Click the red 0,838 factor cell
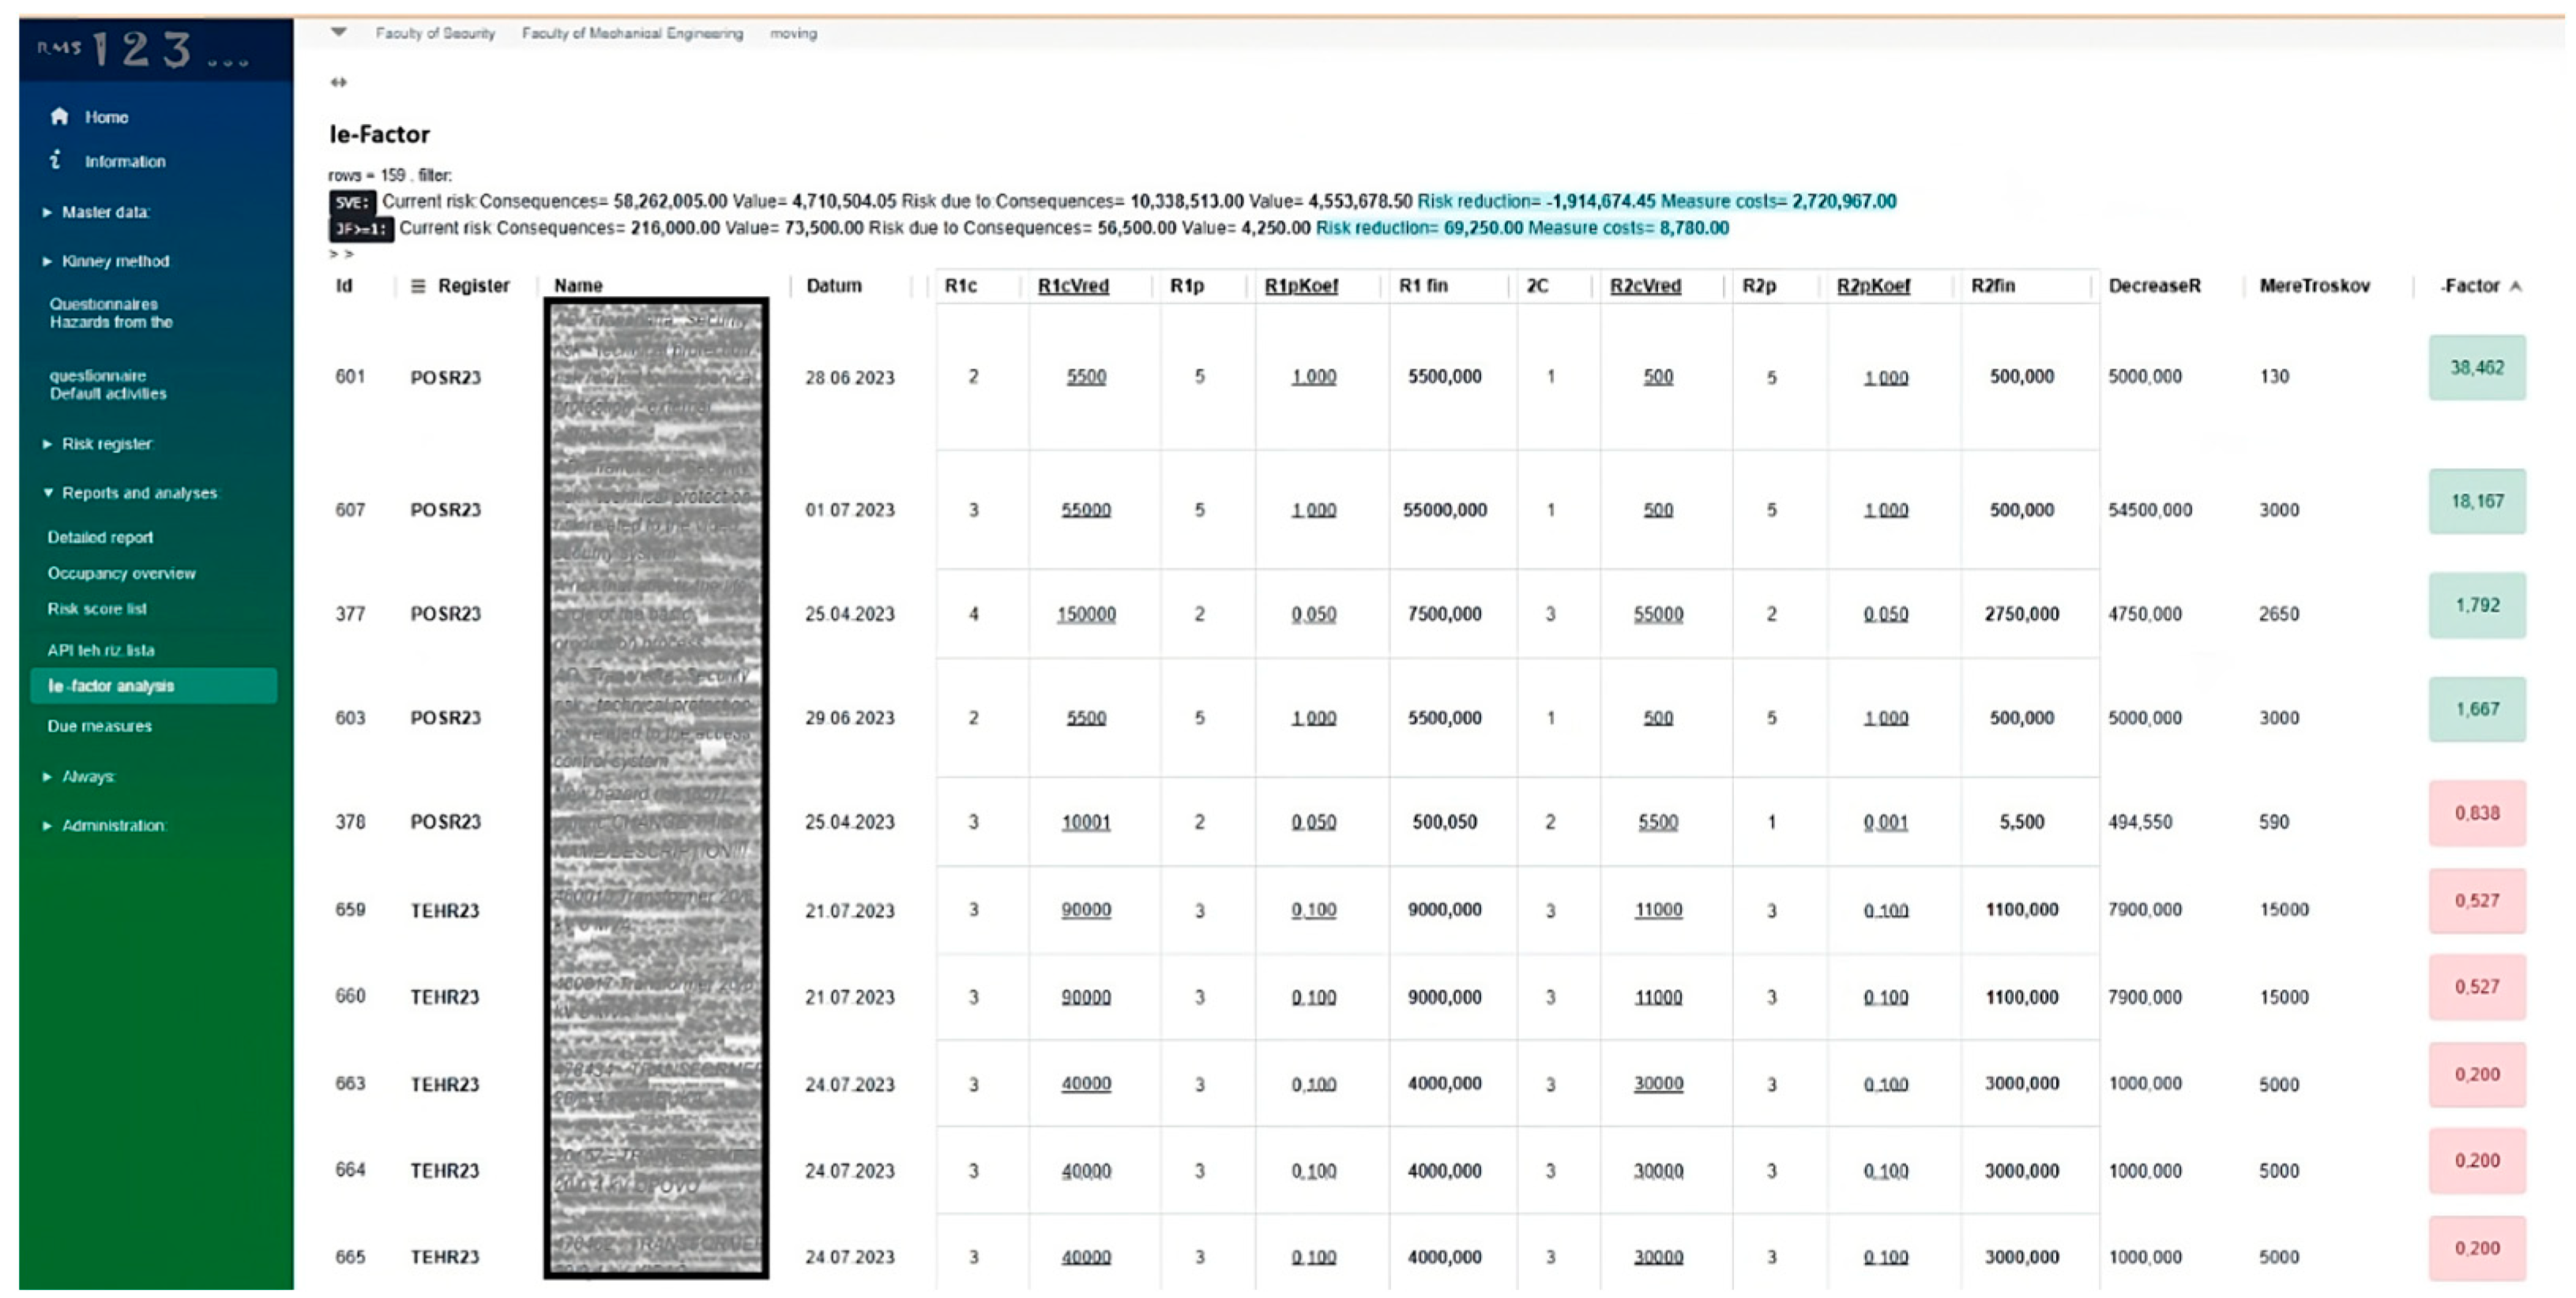 coord(2476,813)
